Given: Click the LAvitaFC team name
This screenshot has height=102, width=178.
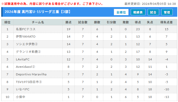Looking at the screenshot, I should point(23,59).
